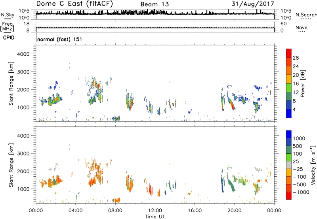
Task: Click the velocity color bar's gray middle segment
Action: click(289, 165)
